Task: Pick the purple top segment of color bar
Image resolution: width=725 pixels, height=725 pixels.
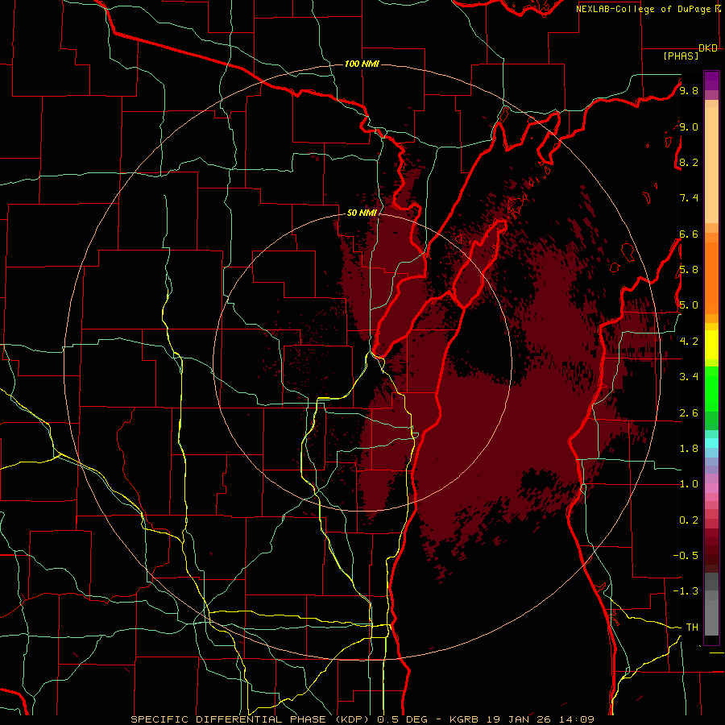Action: pos(711,81)
